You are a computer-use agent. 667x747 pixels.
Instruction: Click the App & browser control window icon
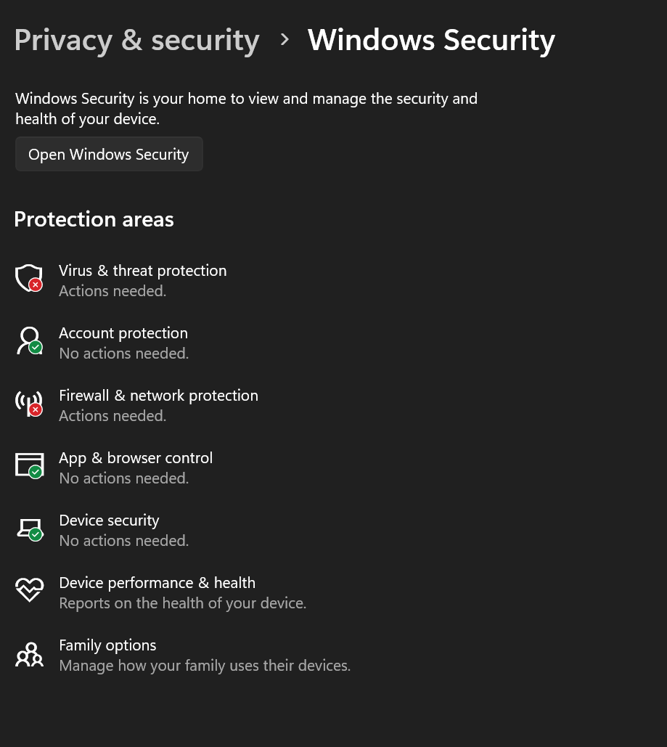coord(30,465)
